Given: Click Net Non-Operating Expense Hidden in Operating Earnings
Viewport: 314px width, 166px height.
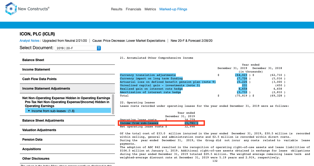Looking at the screenshot, I should [x=66, y=98].
